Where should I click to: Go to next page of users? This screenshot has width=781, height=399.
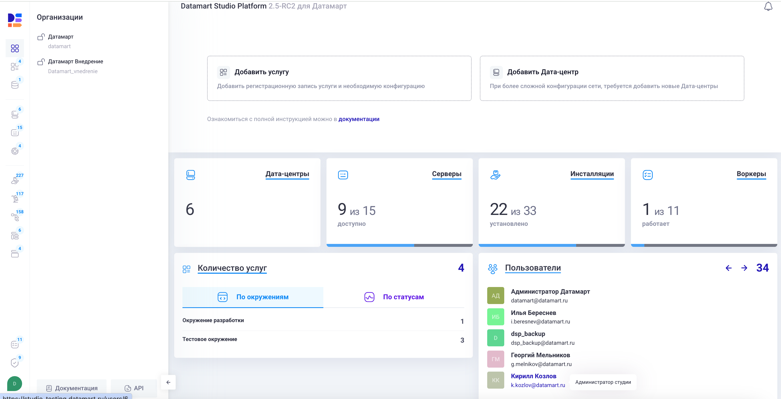[x=744, y=268]
